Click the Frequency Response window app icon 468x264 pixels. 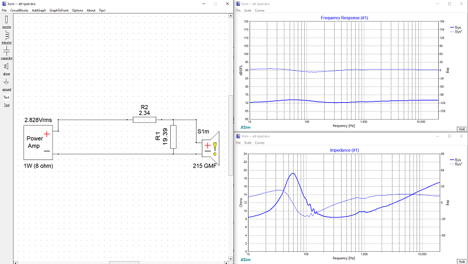click(238, 4)
